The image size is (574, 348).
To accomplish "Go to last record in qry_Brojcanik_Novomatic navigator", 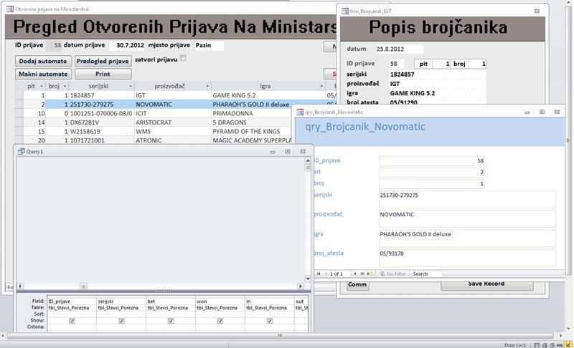I will [x=362, y=274].
